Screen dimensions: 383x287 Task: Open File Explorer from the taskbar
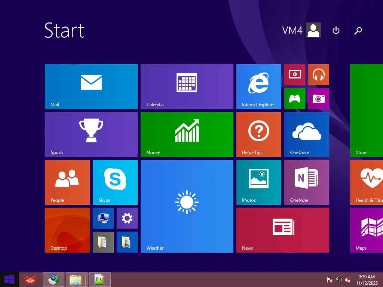point(76,280)
